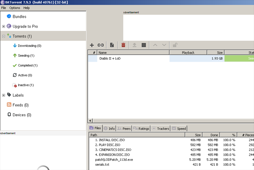This screenshot has width=254, height=170.
Task: Show Active (0) torrents
Action: point(25,75)
